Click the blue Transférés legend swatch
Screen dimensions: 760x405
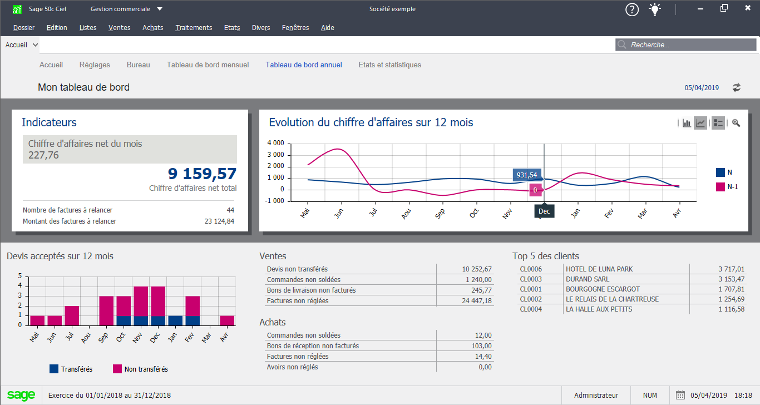[54, 369]
